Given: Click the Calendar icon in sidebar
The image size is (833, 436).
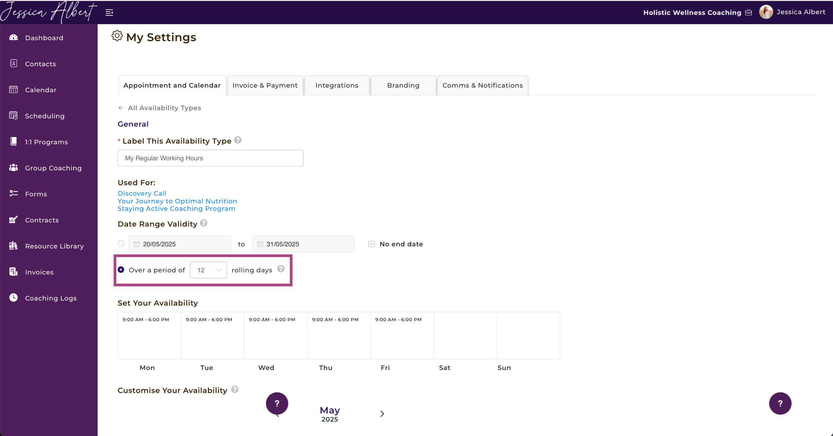Looking at the screenshot, I should click(14, 89).
